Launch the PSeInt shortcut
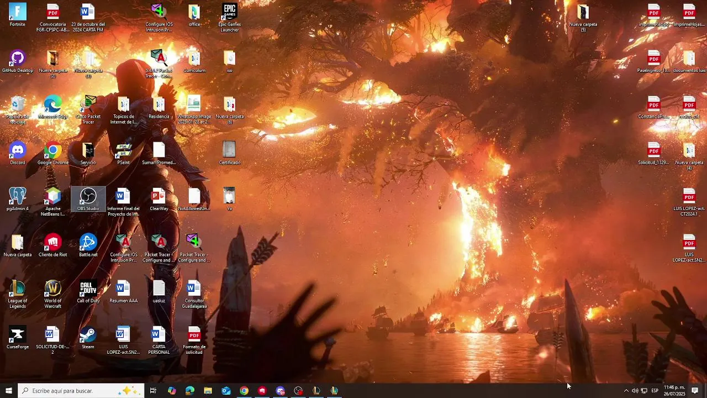The height and width of the screenshot is (398, 707). tap(124, 153)
